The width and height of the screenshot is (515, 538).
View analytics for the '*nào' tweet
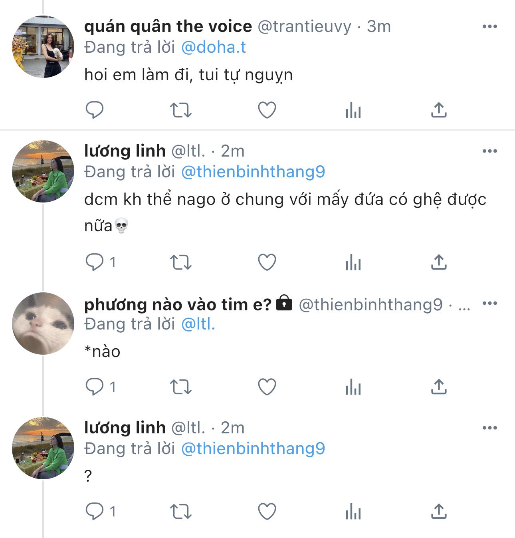tap(353, 387)
